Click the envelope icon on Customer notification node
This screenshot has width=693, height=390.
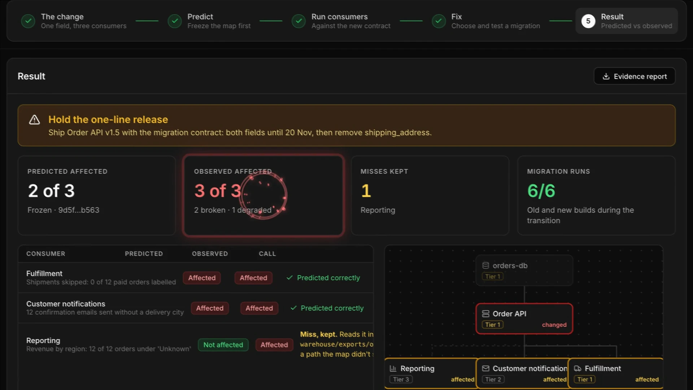[x=486, y=368]
